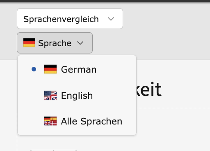The height and width of the screenshot is (151, 210).
Task: Click the empty radio spot left of English
Action: (x=34, y=95)
